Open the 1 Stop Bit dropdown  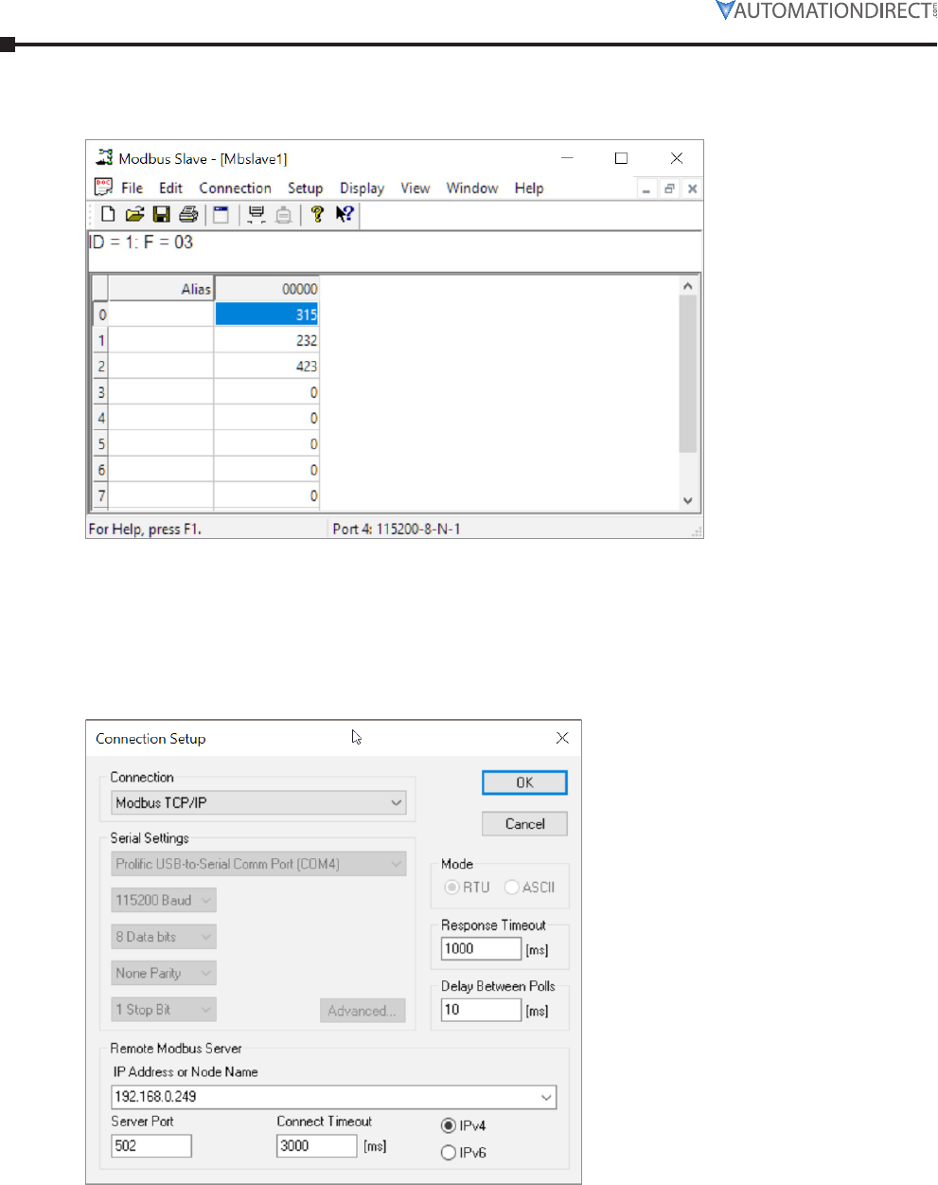164,1010
